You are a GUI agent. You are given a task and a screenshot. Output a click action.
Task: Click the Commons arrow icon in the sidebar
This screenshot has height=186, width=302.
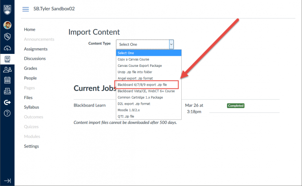pyautogui.click(x=7, y=102)
